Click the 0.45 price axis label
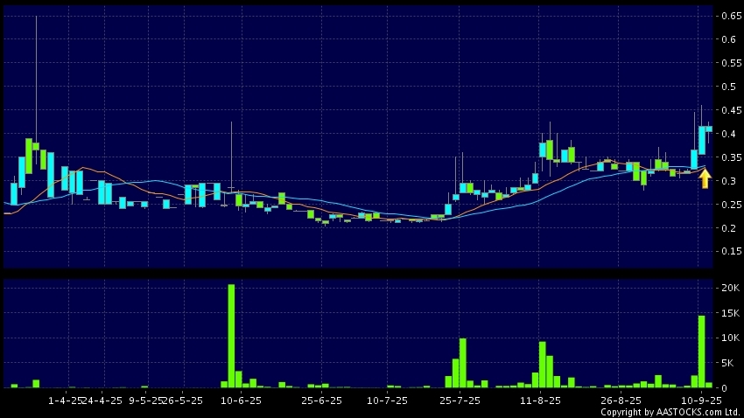744x418 pixels. click(x=731, y=110)
